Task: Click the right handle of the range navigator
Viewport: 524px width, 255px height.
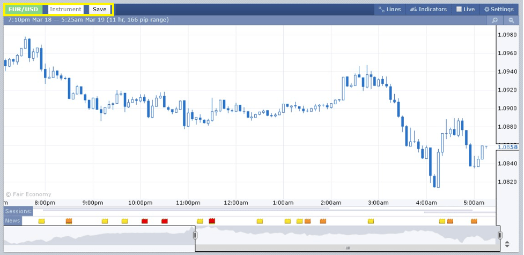Action: pyautogui.click(x=500, y=235)
